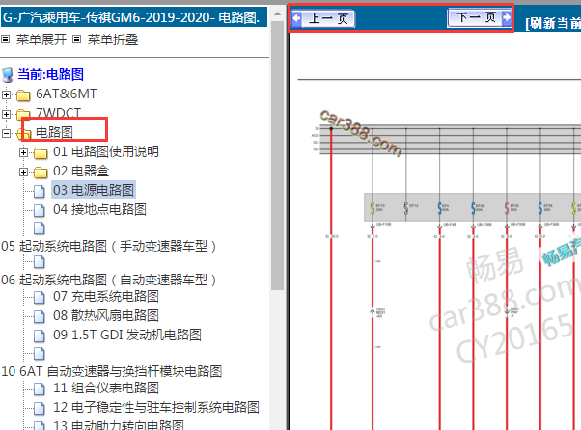581x430 pixels.
Task: Click the 刷新当前 refresh link
Action: point(553,24)
